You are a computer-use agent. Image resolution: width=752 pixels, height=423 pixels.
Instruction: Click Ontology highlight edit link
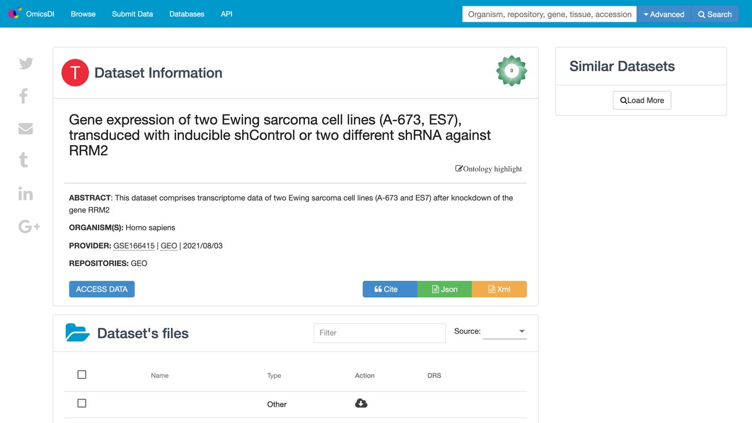pos(489,169)
